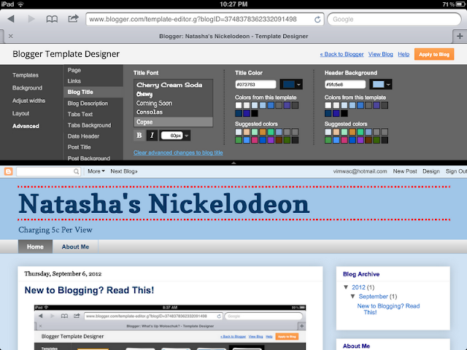Select the Advanced section
The image size is (467, 350).
point(26,126)
